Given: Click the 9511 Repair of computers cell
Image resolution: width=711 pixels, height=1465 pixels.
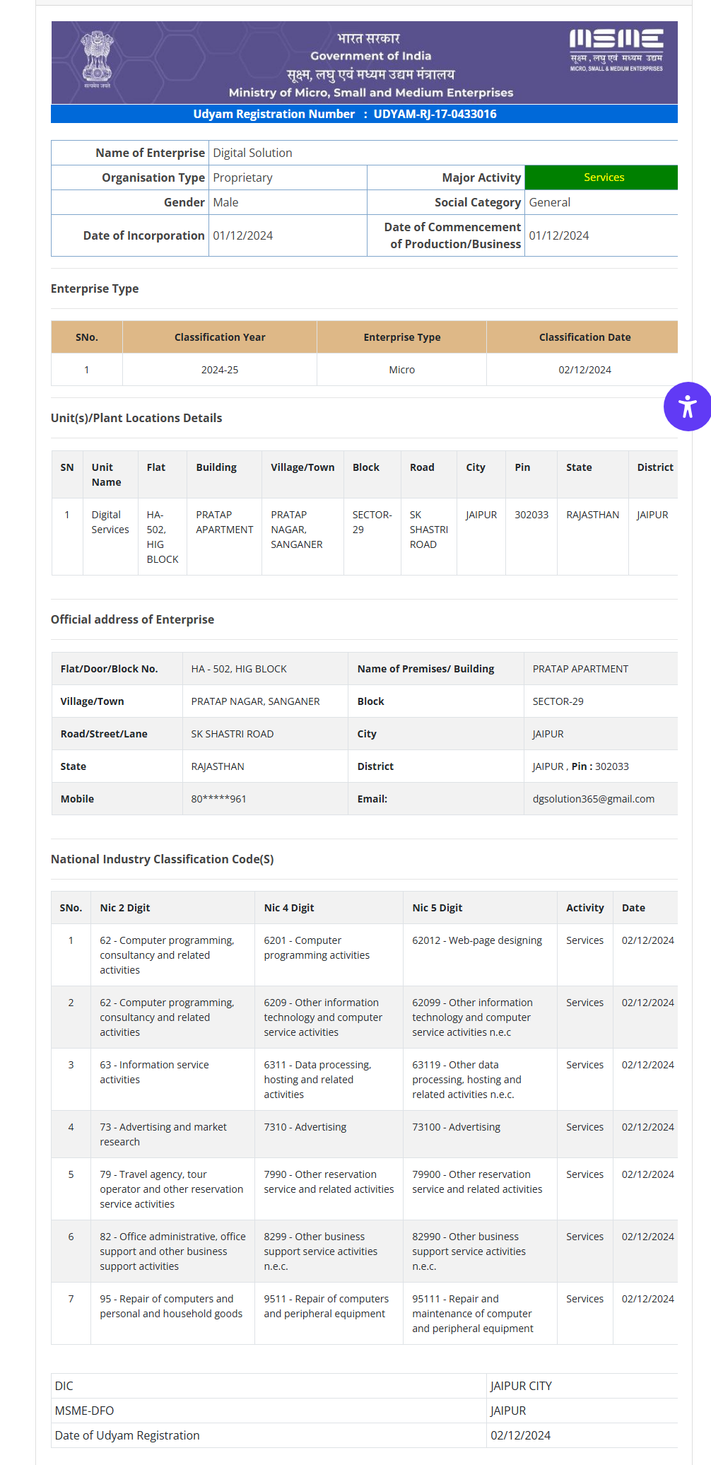Looking at the screenshot, I should coord(326,1307).
